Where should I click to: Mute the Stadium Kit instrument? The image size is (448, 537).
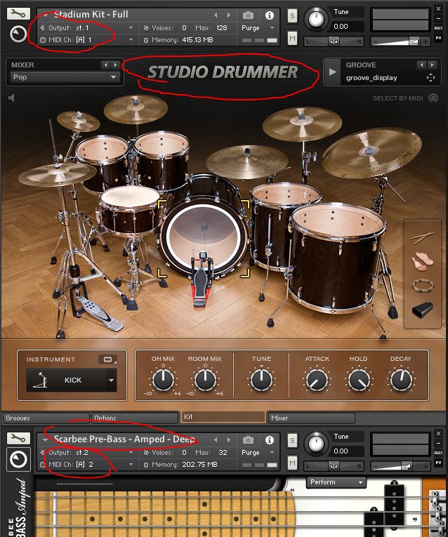click(292, 38)
